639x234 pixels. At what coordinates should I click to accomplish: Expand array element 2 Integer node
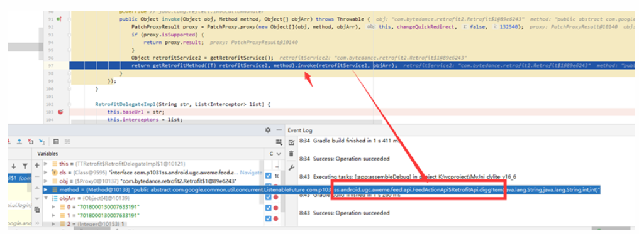[x=54, y=224]
